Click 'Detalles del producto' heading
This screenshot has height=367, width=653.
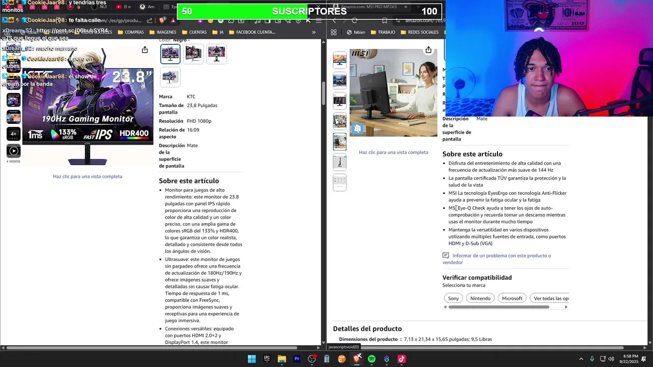(367, 329)
